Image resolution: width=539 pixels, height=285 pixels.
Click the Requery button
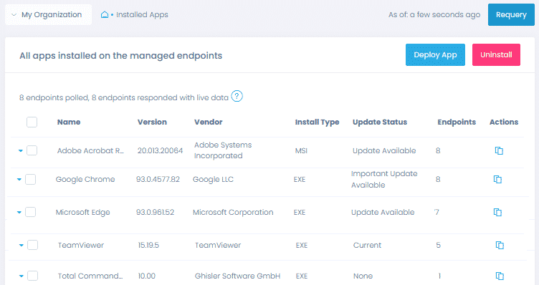click(511, 15)
